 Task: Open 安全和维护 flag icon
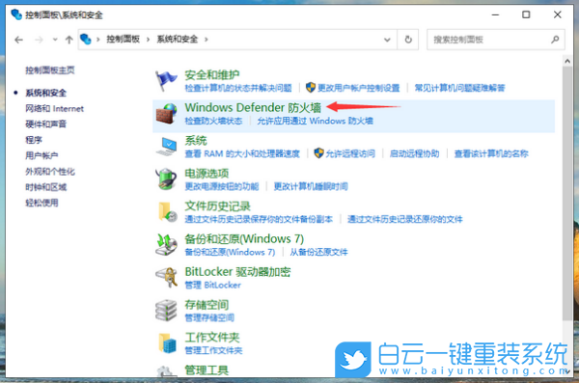(166, 80)
